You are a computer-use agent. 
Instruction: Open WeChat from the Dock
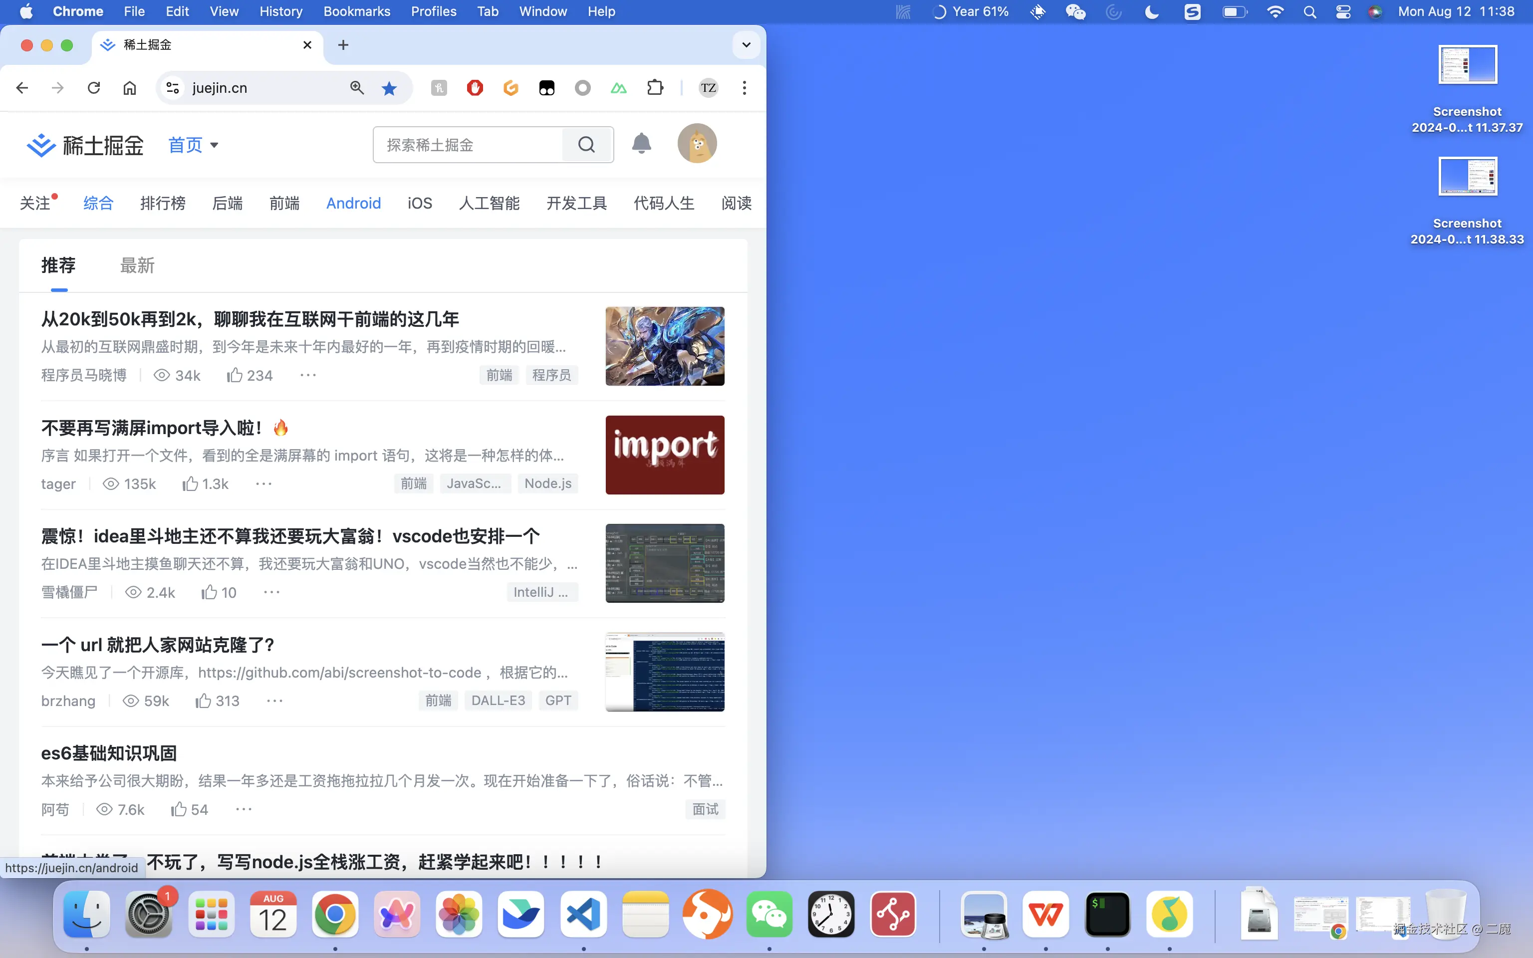[x=769, y=914]
